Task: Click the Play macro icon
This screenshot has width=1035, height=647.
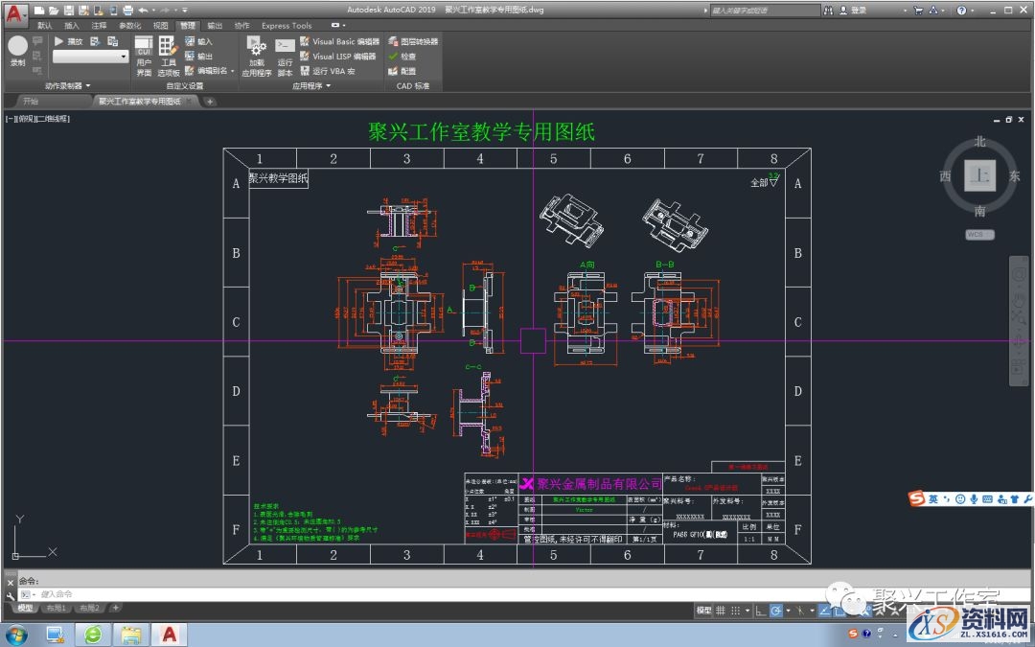Action: [58, 39]
